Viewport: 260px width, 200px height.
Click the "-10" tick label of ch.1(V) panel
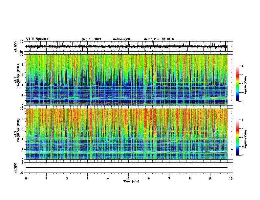coord(21,52)
